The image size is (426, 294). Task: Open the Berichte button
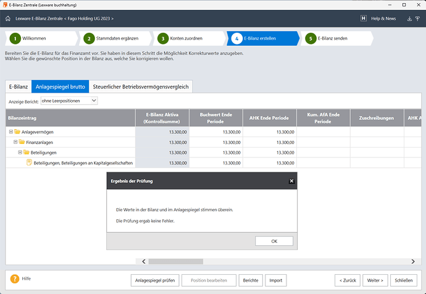(251, 280)
